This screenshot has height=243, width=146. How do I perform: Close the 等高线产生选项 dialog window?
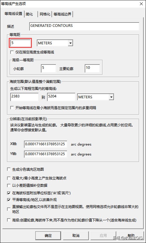click(x=141, y=4)
